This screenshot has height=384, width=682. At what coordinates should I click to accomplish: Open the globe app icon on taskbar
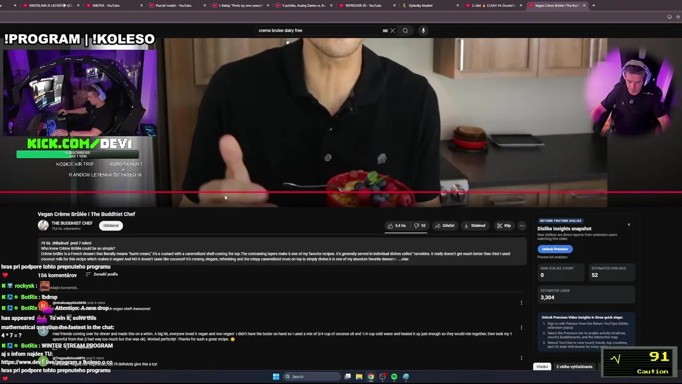(406, 377)
